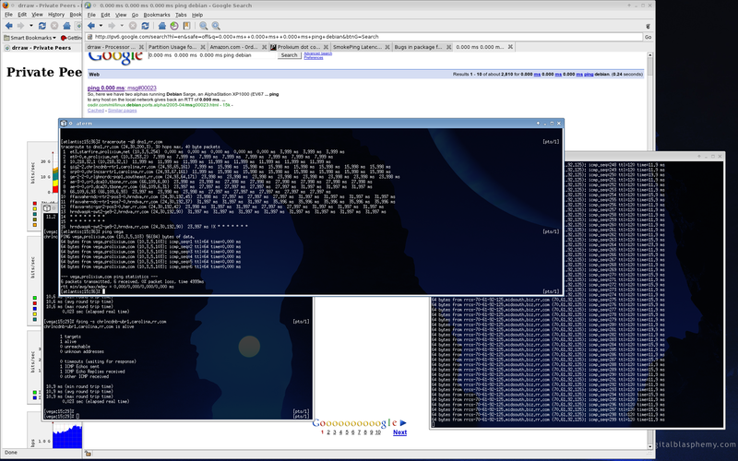Open the bookmarks icon in Google Search browser toolbar
The image size is (738, 461).
pos(186,26)
